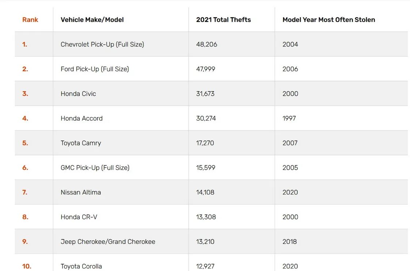The width and height of the screenshot is (410, 271).
Task: Click the Vehicle Make/Model column header
Action: [92, 20]
